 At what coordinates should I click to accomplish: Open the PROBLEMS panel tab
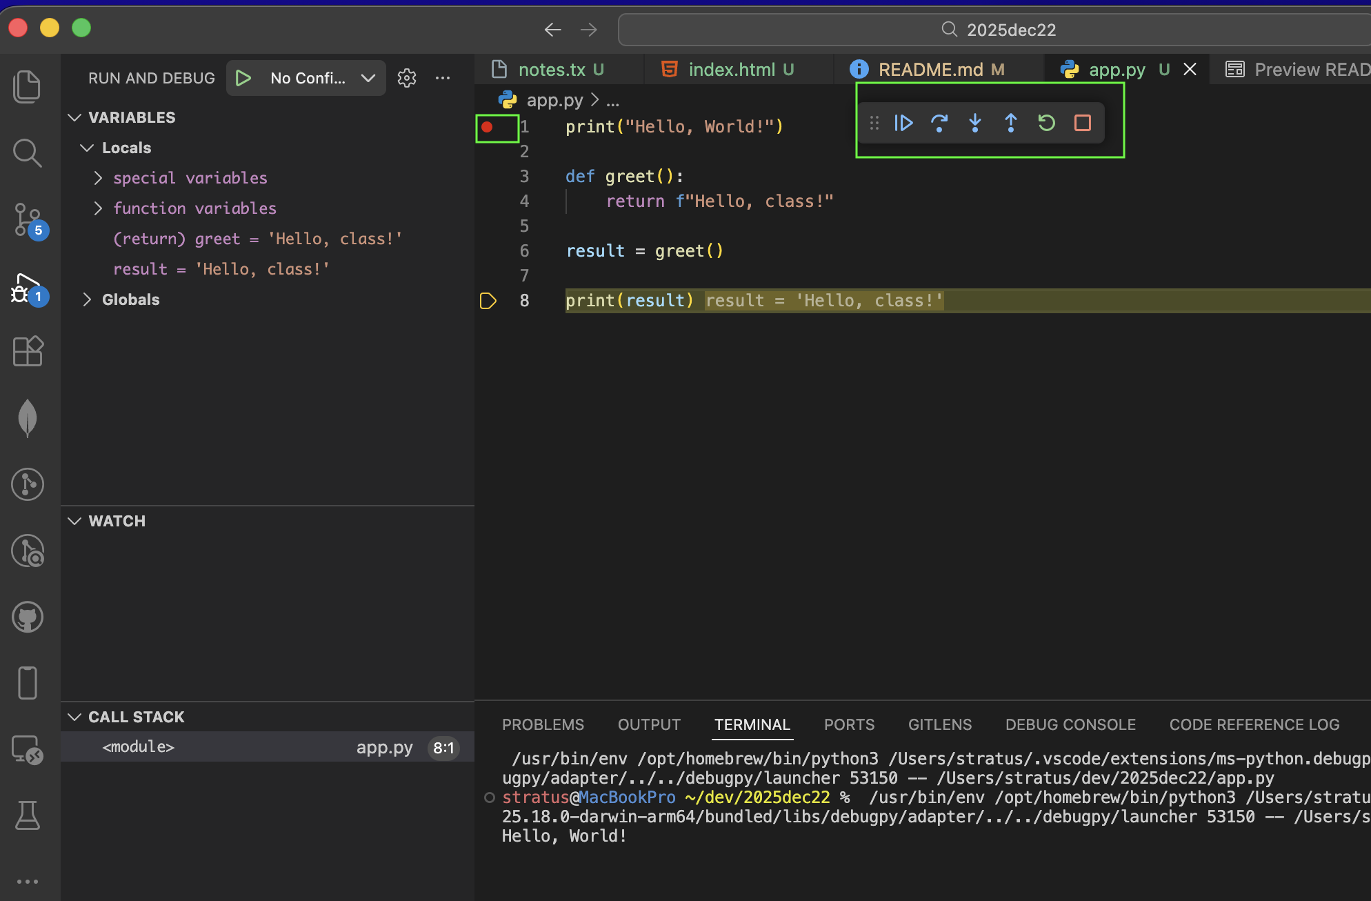[543, 725]
